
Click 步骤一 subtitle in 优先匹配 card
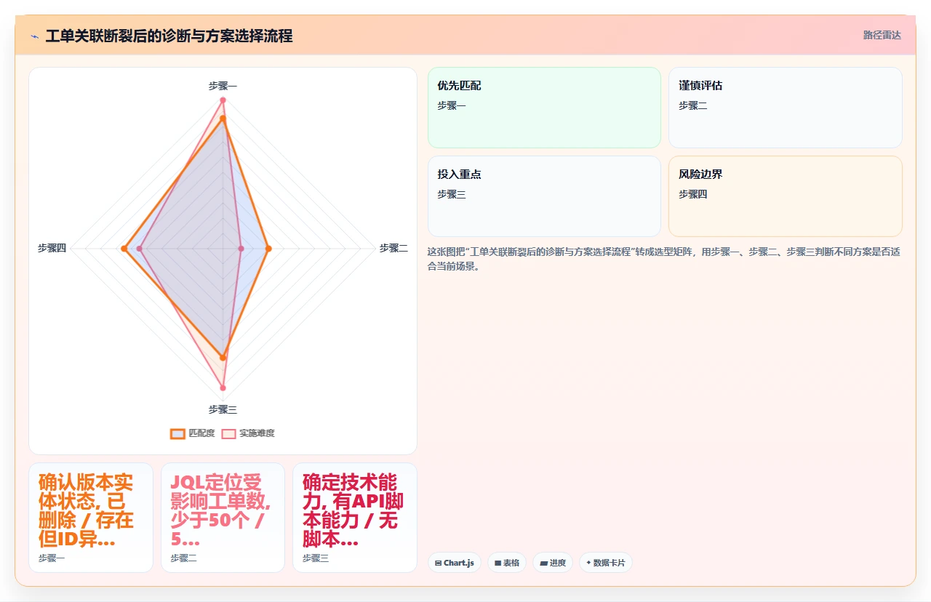pos(452,105)
